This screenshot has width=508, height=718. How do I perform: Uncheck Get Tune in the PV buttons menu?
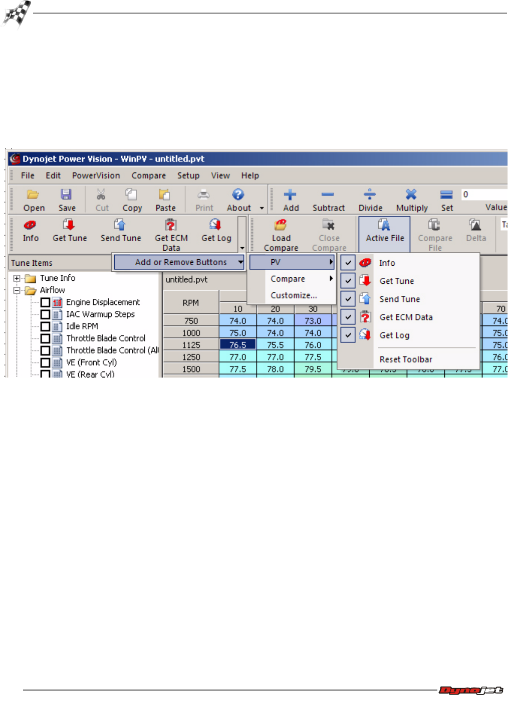coord(348,281)
